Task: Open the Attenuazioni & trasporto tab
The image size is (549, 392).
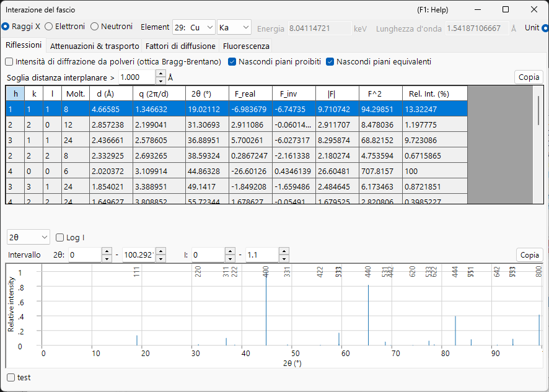Action: tap(94, 46)
